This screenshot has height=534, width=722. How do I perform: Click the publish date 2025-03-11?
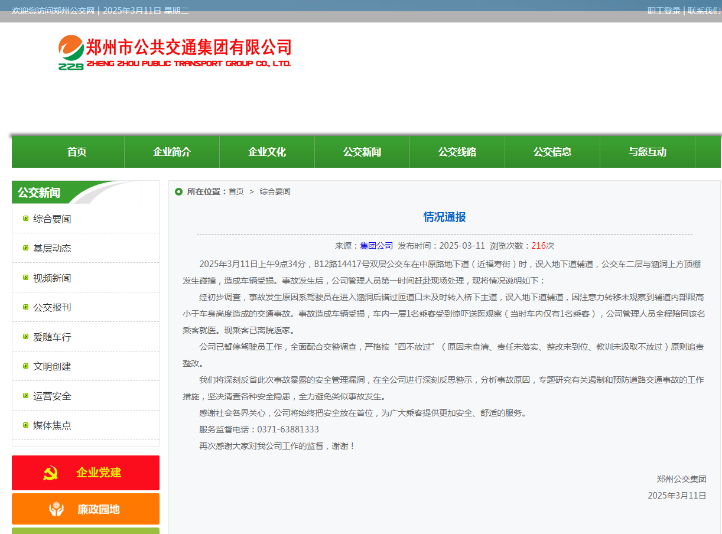coord(462,246)
